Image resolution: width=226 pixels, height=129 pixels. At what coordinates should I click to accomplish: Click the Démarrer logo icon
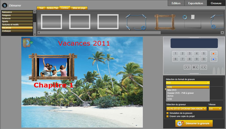point(4,5)
